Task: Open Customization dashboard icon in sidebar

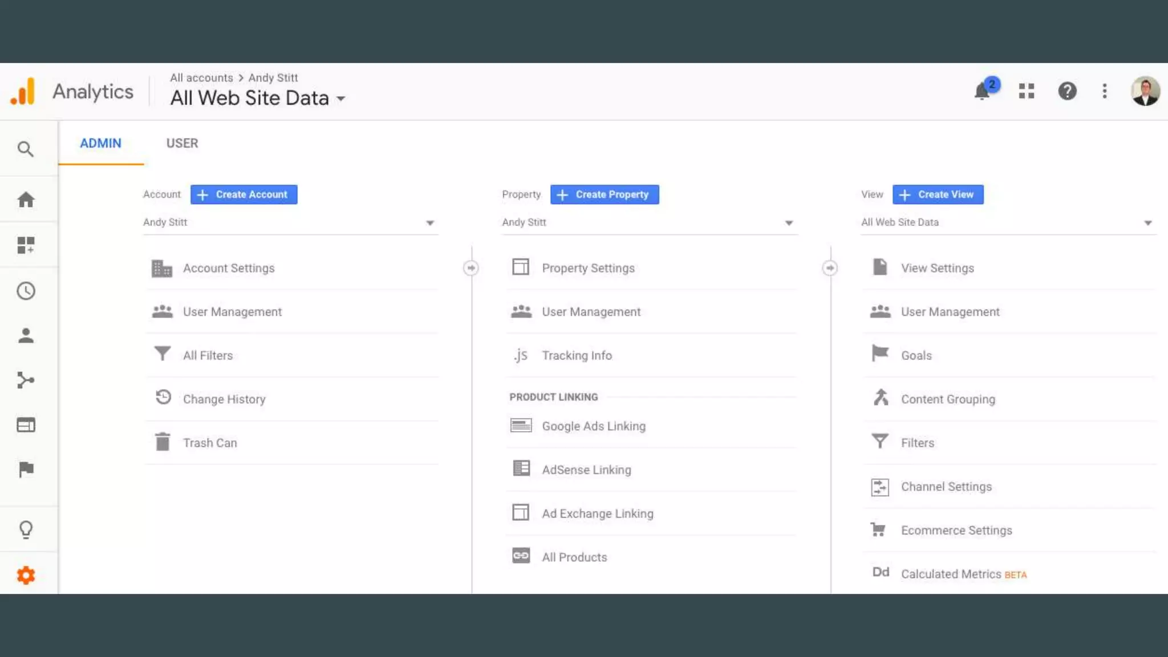Action: (26, 245)
